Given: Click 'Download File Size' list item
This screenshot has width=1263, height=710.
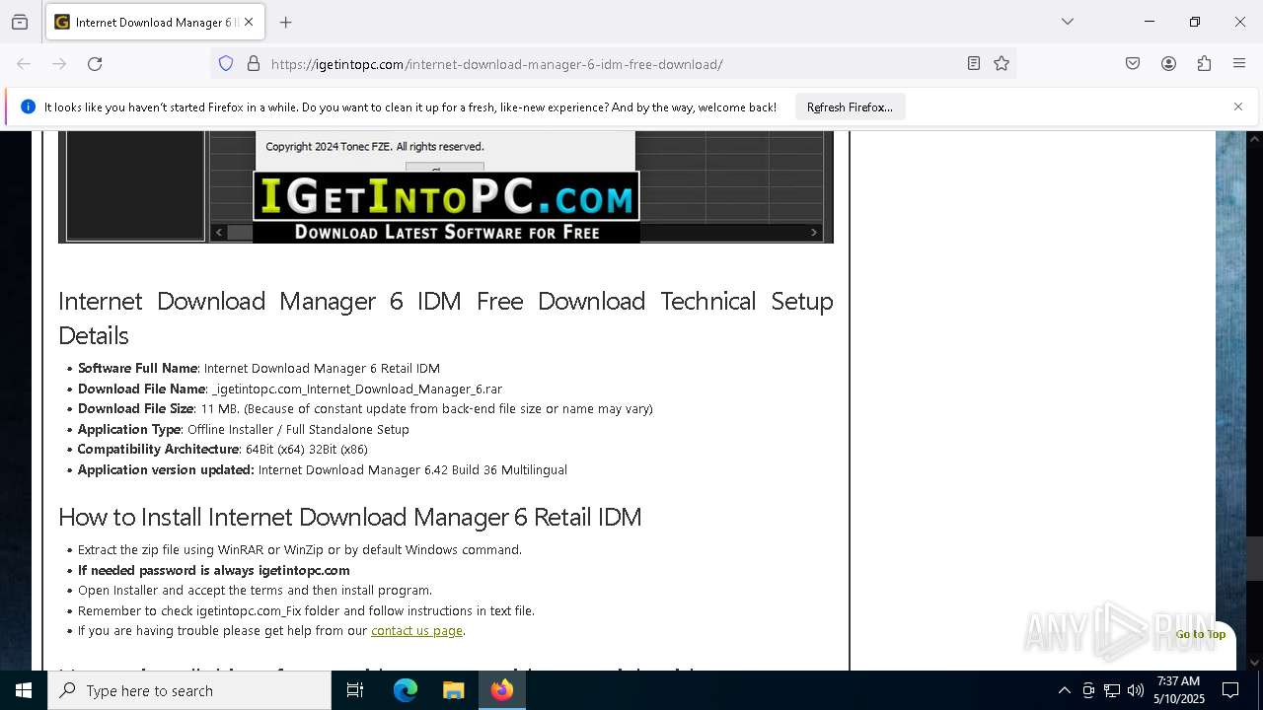Looking at the screenshot, I should click(x=365, y=409).
